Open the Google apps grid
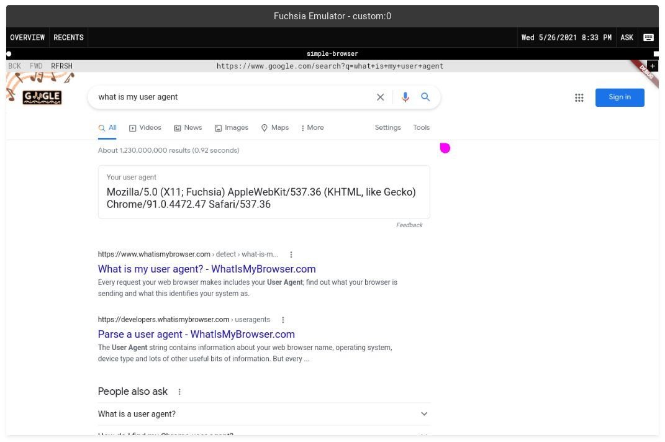 pos(579,97)
